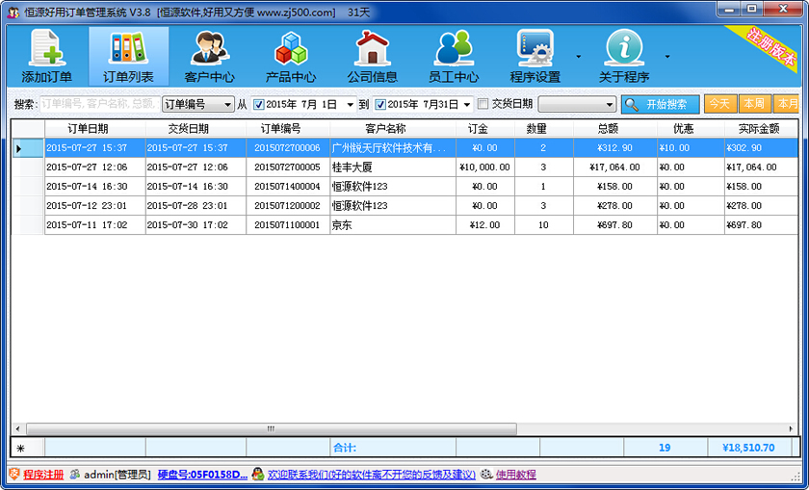This screenshot has height=490, width=809.
Task: Expand the empty combo box after 交货日期
Action: point(610,104)
